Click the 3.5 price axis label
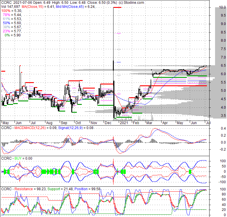This screenshot has width=227, height=217. (223, 116)
